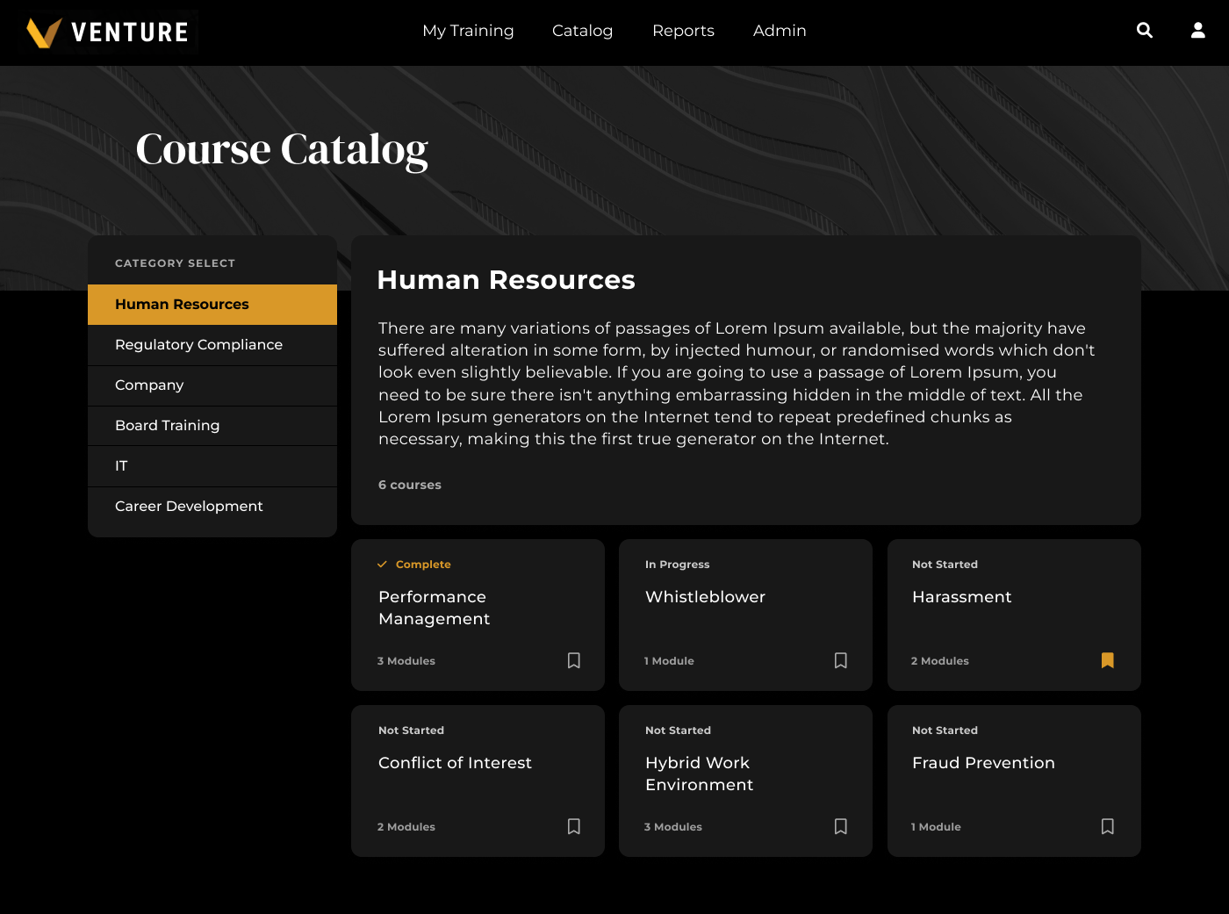Go to the My Training tab

coord(468,31)
